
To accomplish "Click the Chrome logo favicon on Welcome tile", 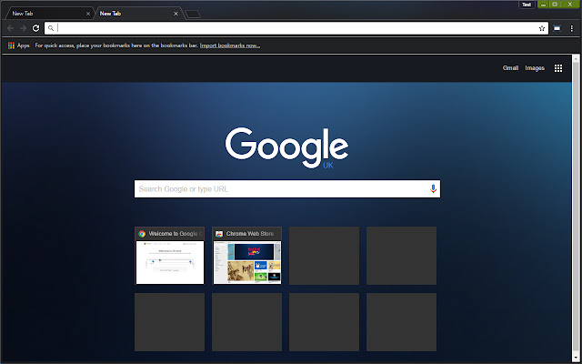I will 142,234.
